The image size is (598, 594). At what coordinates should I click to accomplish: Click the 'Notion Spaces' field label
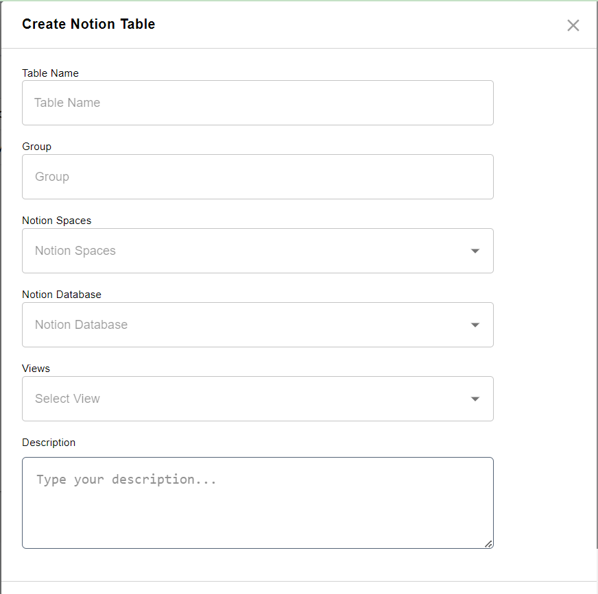56,221
